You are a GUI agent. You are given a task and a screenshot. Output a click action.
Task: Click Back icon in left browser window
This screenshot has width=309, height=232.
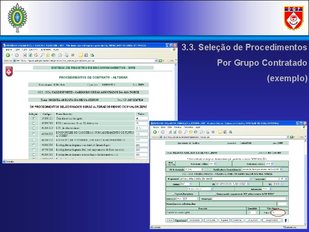(8, 55)
